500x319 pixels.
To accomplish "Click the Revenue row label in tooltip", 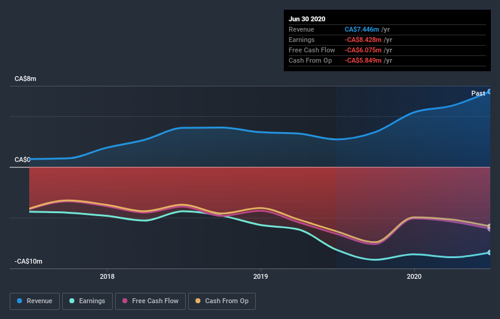I will pos(301,29).
